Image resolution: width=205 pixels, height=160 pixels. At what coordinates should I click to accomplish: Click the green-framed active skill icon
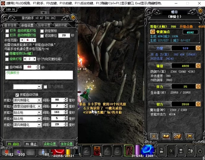129,150
